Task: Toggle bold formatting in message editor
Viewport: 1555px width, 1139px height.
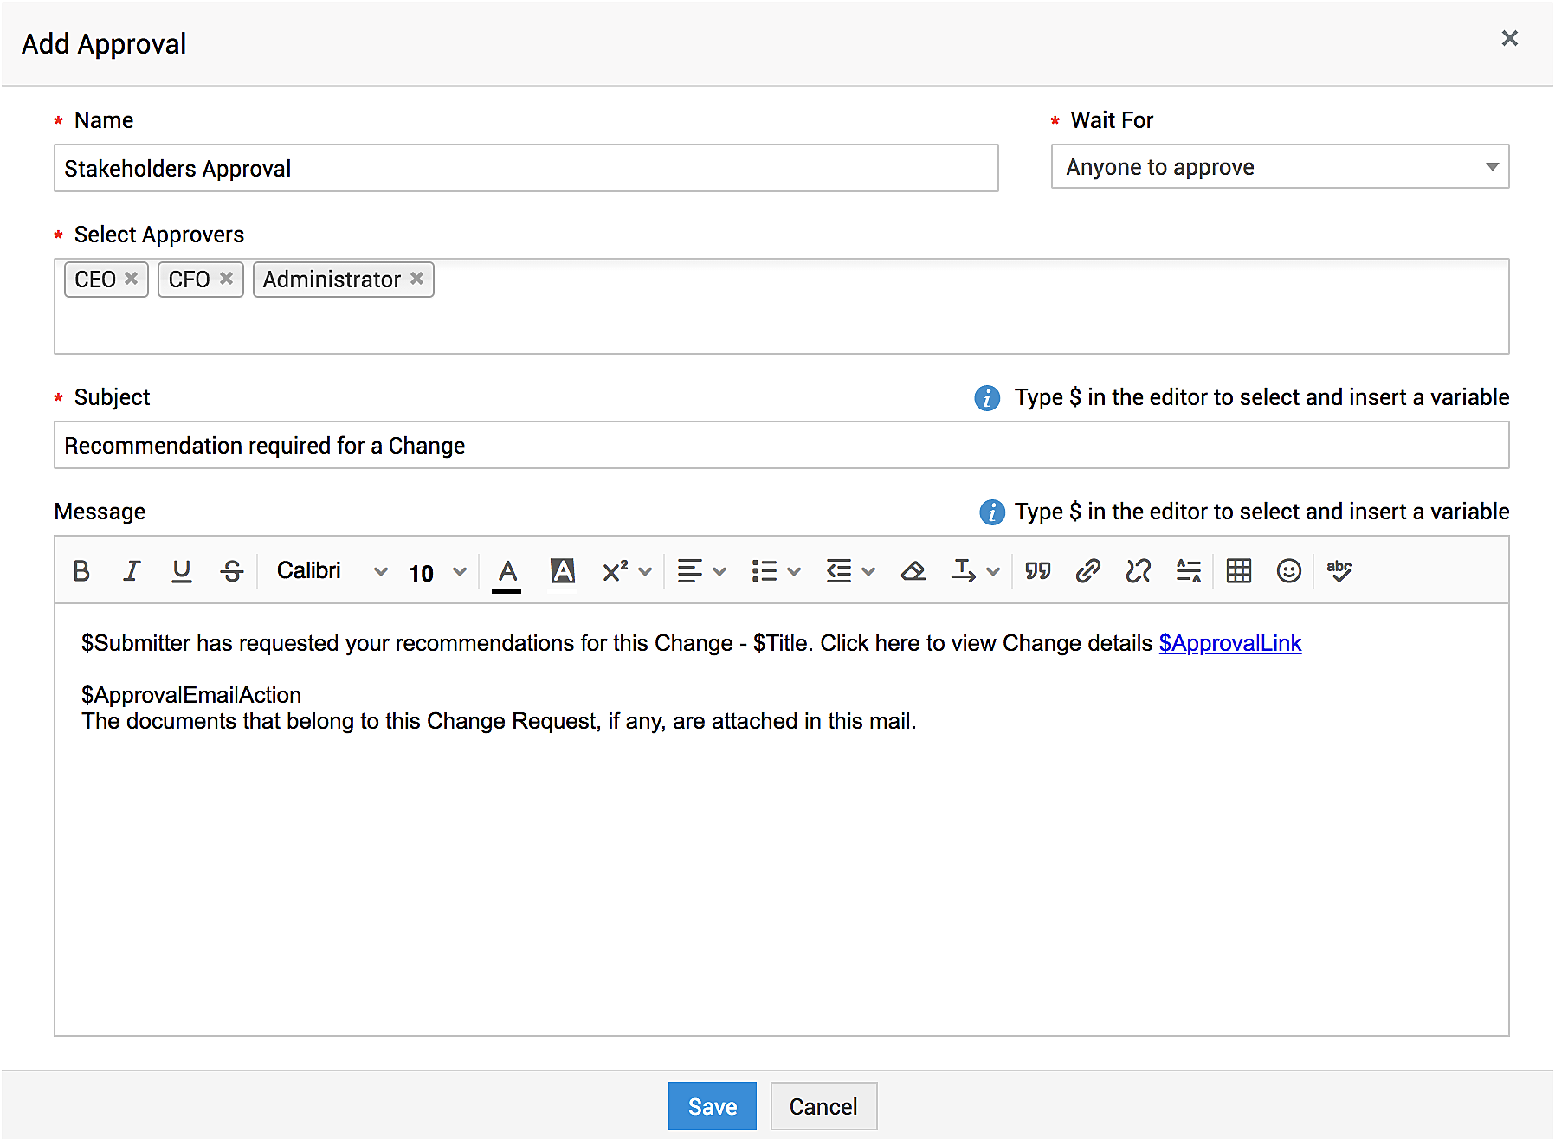Action: 81,571
